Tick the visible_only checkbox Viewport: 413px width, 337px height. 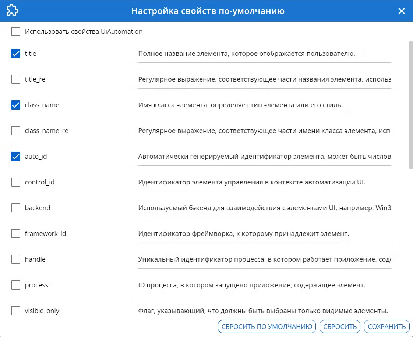click(15, 311)
